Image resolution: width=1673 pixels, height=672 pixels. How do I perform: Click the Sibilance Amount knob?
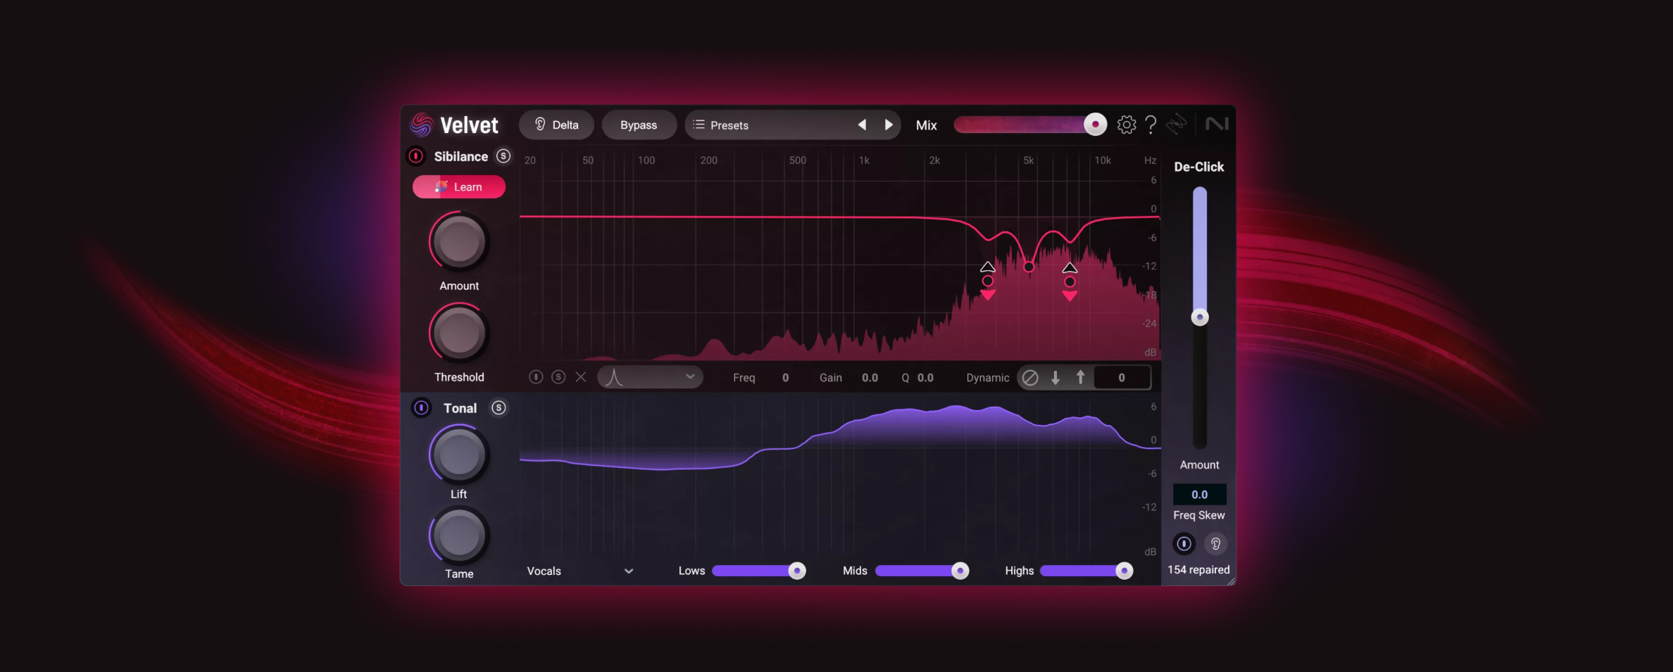coord(458,241)
